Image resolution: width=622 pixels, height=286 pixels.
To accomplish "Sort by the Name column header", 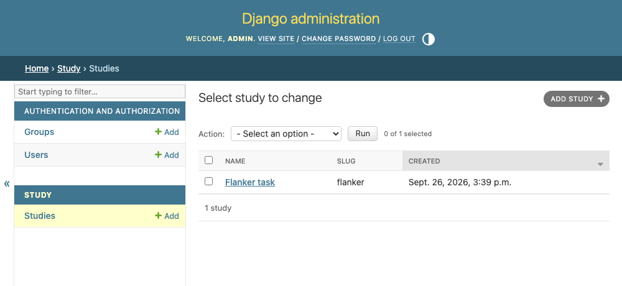I will (x=235, y=161).
